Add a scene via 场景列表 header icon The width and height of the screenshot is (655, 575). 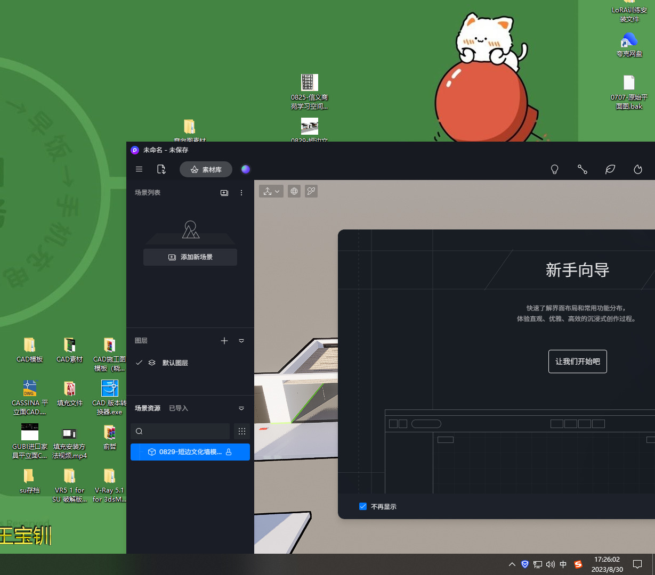[x=224, y=193]
